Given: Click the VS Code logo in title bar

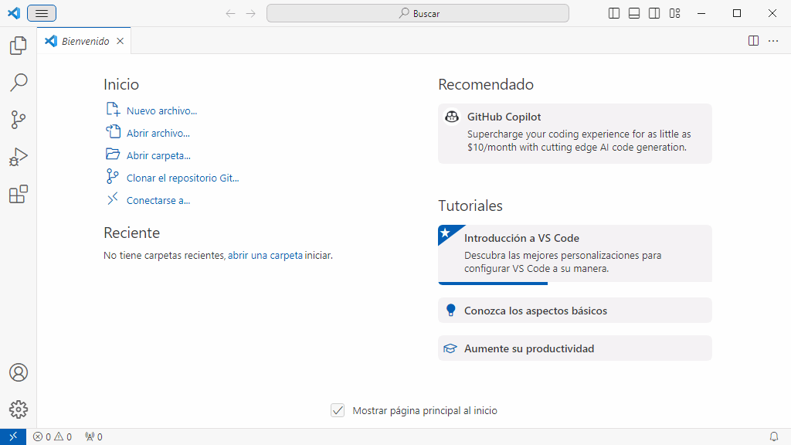Looking at the screenshot, I should [x=14, y=13].
